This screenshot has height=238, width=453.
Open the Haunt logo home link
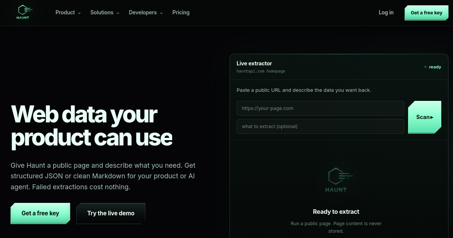pos(25,12)
